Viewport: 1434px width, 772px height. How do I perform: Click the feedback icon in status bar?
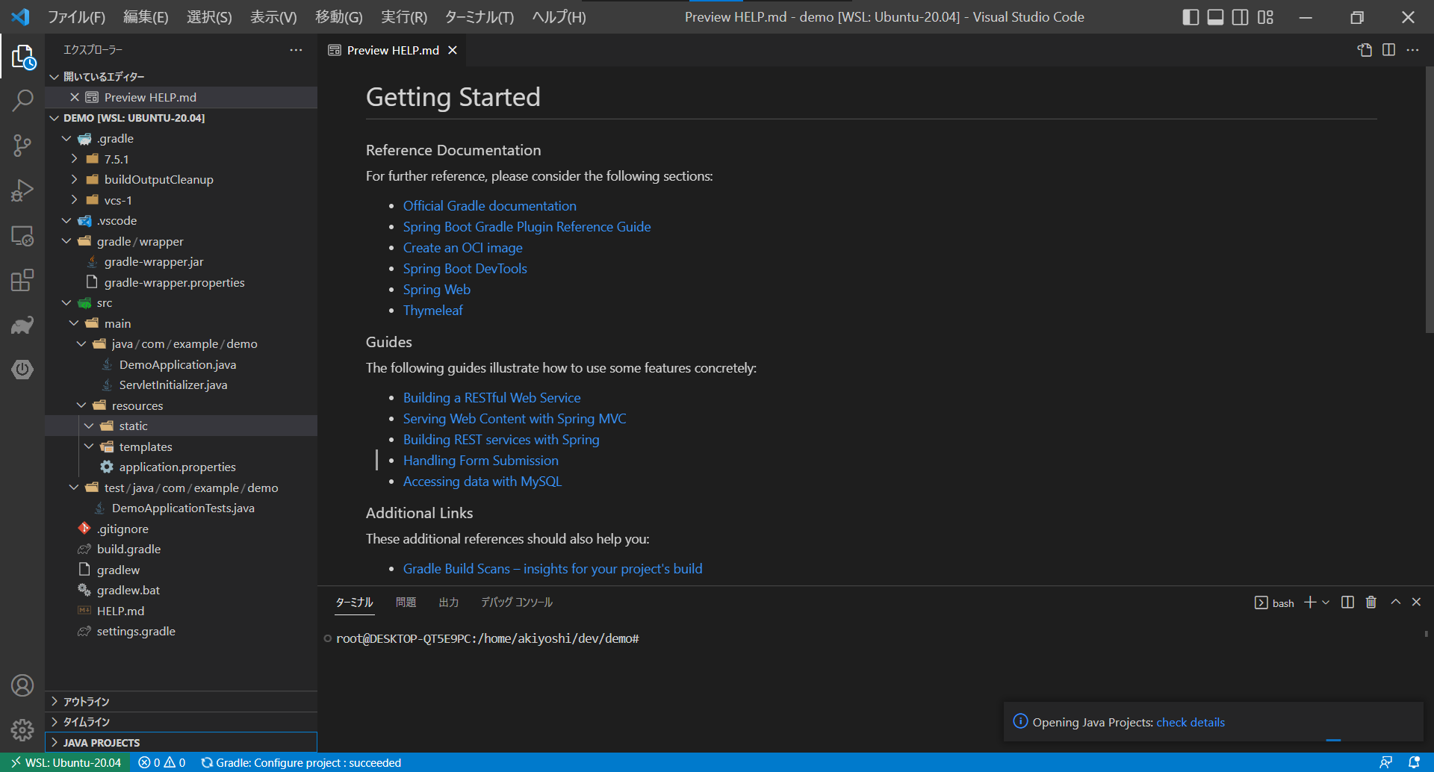point(1385,762)
